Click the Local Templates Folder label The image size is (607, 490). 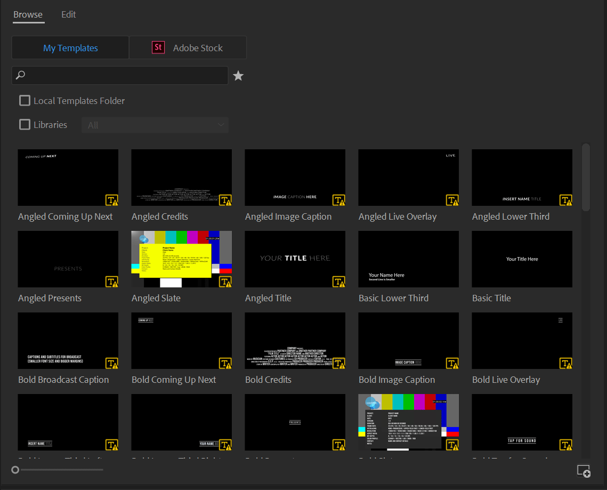pos(79,101)
